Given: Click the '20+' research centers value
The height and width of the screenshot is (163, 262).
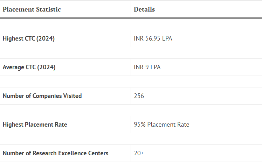Looking at the screenshot, I should click(139, 153).
